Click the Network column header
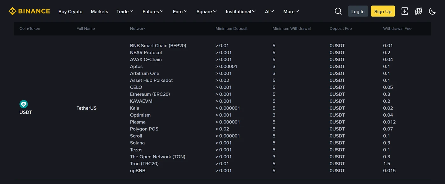Screen dimensions: 445x184 pyautogui.click(x=138, y=29)
